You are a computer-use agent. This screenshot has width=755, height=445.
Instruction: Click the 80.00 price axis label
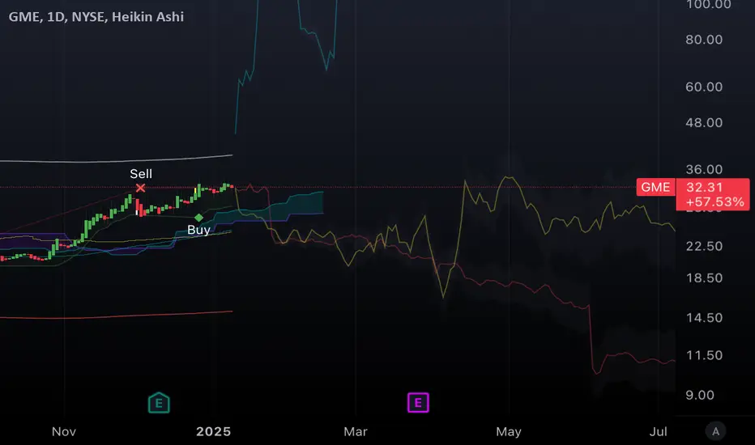tap(704, 40)
